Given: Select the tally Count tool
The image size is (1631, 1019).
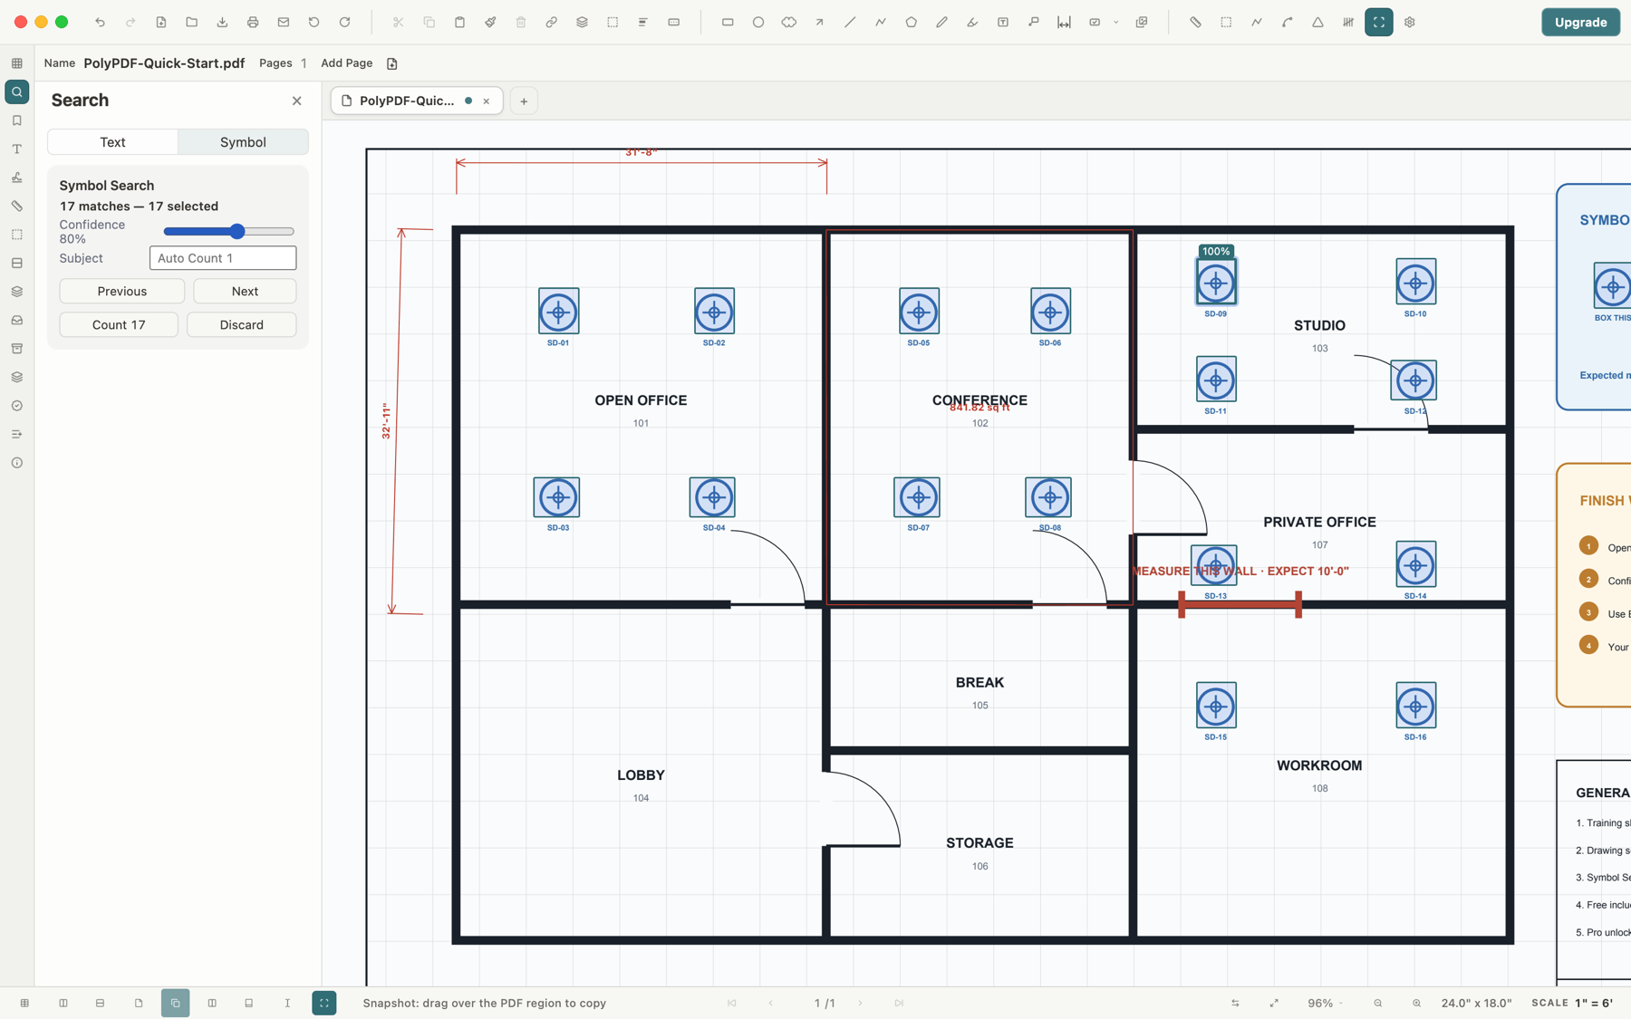Looking at the screenshot, I should point(1348,23).
